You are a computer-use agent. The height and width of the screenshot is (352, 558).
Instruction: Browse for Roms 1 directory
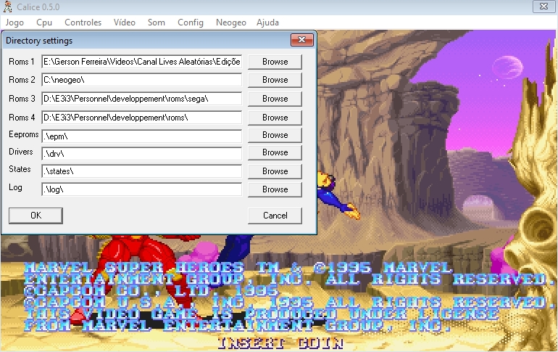[275, 62]
